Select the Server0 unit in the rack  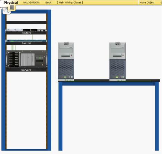pos(26,61)
